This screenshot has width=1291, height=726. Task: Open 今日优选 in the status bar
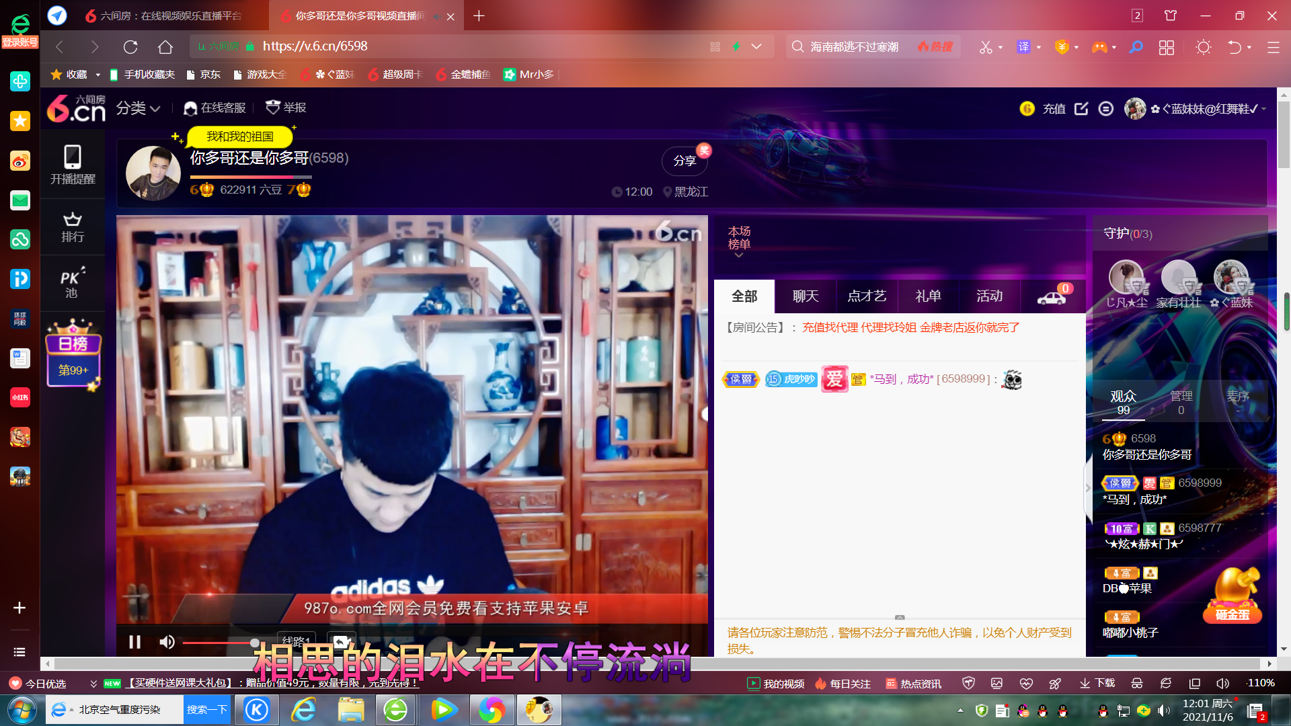[x=38, y=684]
